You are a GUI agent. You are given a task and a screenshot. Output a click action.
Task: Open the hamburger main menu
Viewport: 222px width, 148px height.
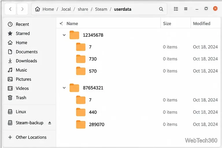pyautogui.click(x=186, y=9)
